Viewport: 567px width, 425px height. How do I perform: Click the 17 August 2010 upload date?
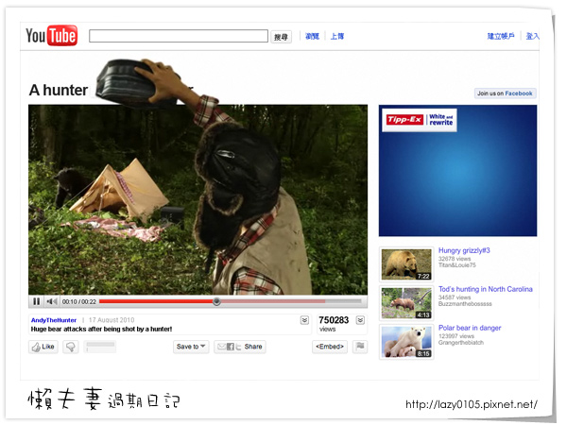(x=112, y=320)
